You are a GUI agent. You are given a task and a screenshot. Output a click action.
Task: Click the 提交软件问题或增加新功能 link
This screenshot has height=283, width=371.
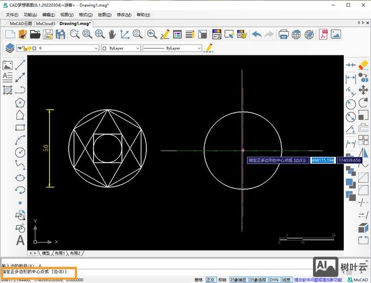(x=318, y=280)
